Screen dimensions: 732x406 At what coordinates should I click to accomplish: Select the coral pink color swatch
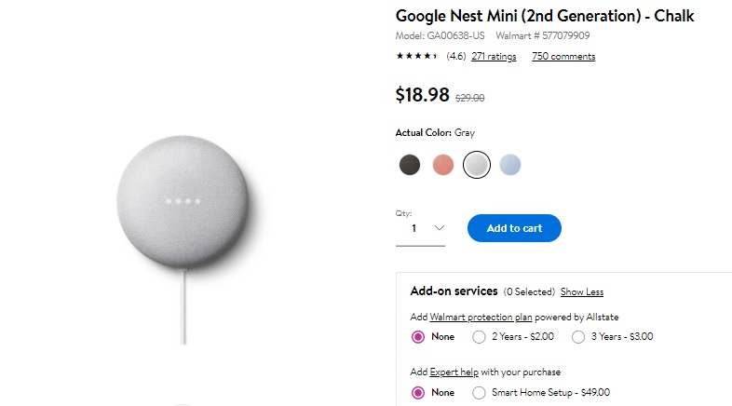(443, 165)
